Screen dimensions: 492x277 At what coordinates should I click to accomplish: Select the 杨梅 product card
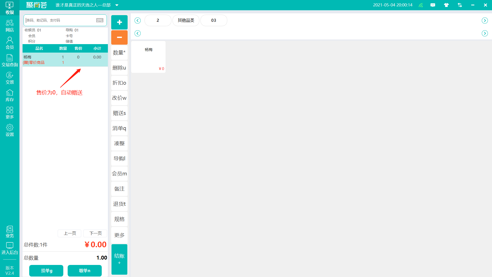148,57
